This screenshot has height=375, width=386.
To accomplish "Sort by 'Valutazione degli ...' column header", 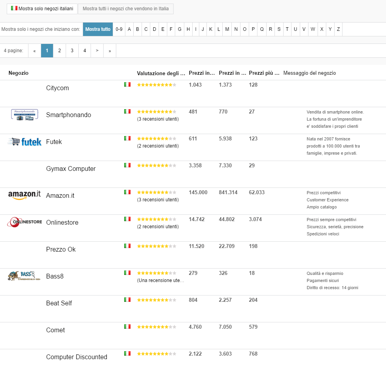I will coord(161,73).
